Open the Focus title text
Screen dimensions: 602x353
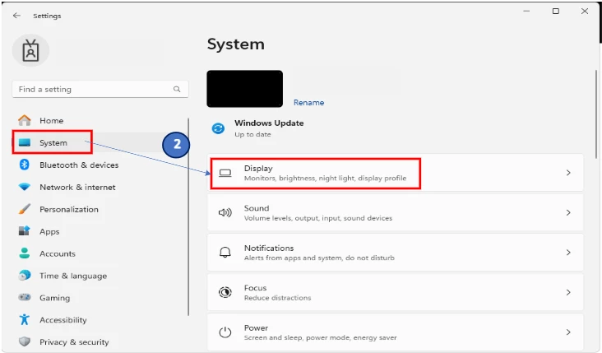[255, 288]
